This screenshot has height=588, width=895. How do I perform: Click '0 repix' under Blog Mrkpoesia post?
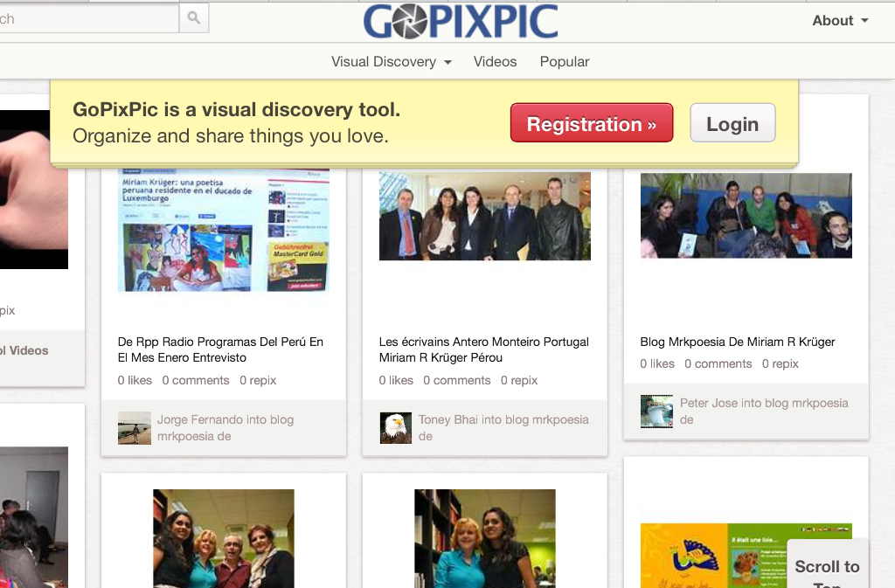[x=781, y=363]
